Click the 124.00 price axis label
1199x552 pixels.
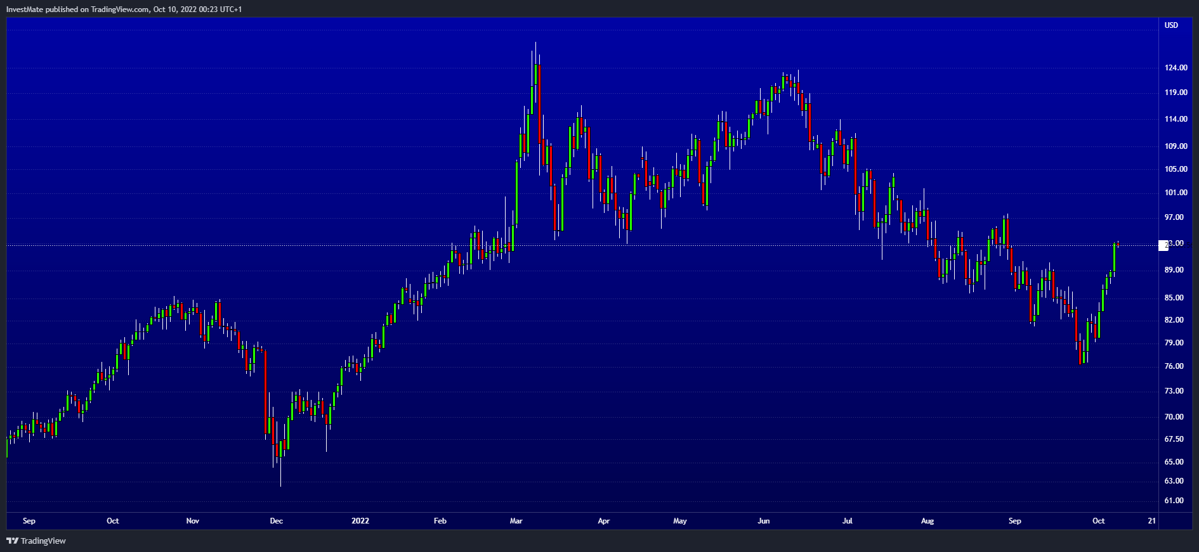(x=1176, y=68)
